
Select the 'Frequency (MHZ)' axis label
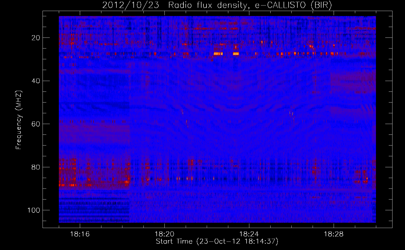pyautogui.click(x=19, y=120)
